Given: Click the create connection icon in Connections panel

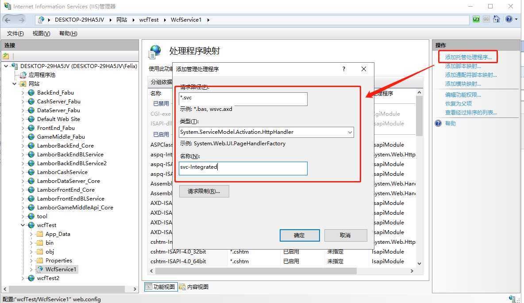Looking at the screenshot, I should (6, 56).
